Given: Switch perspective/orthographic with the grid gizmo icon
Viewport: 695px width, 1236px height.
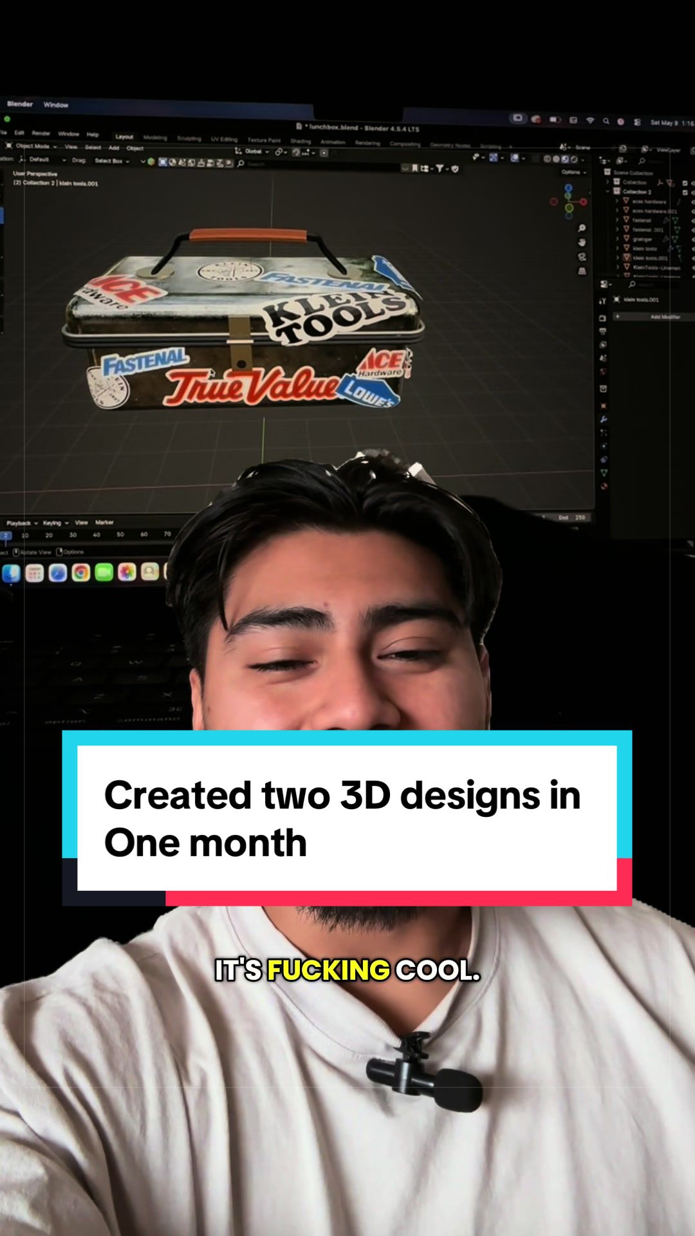Looking at the screenshot, I should pos(582,271).
